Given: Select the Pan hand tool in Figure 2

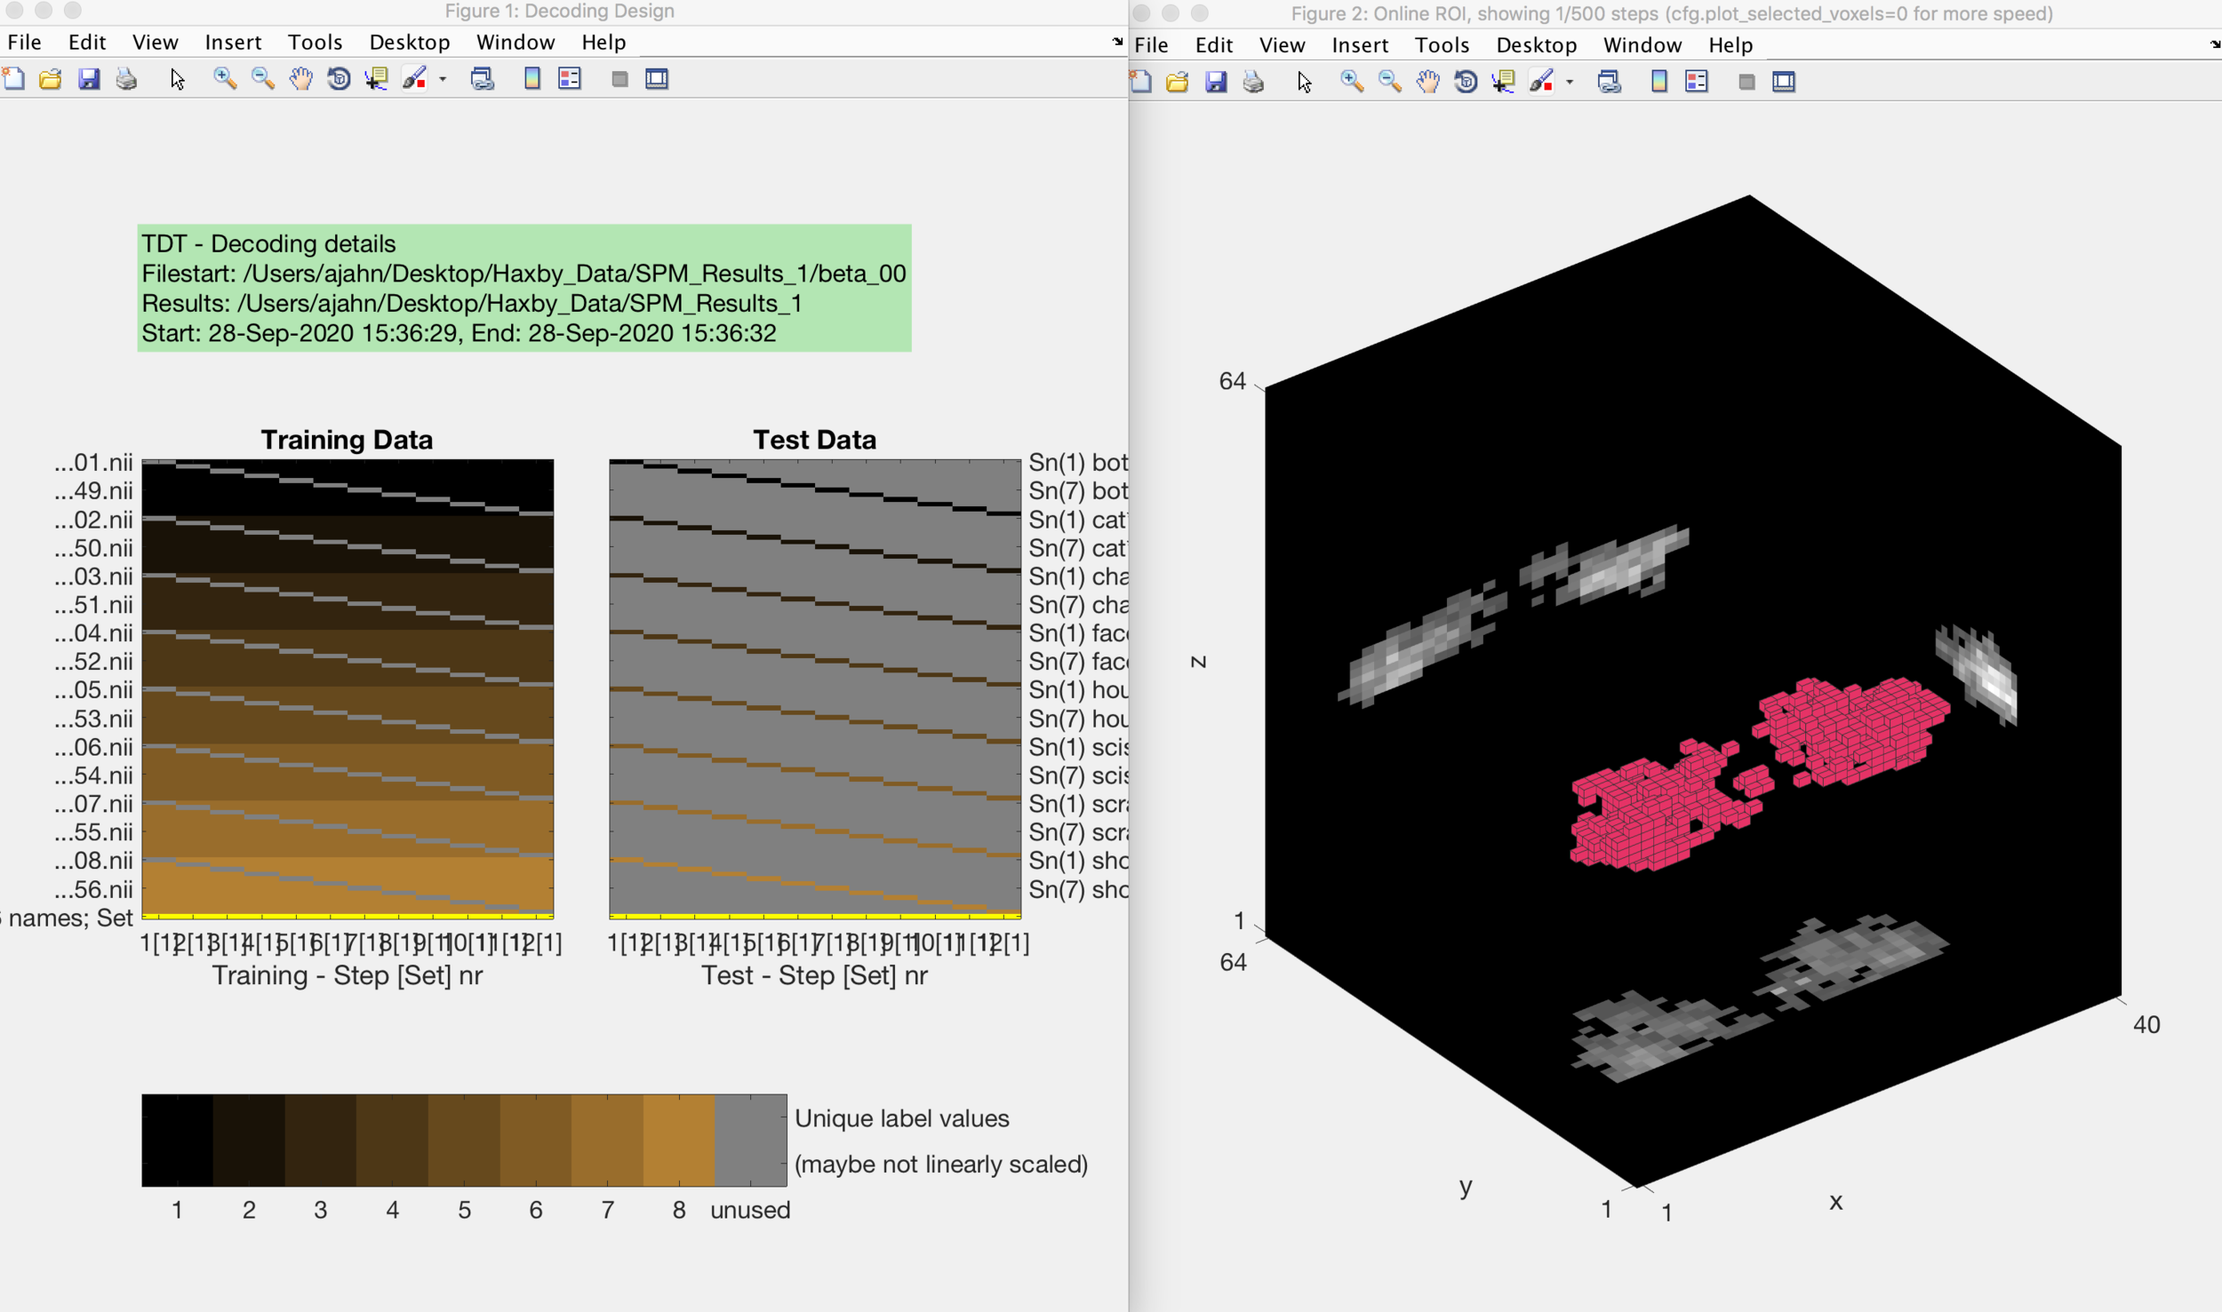Looking at the screenshot, I should [1427, 82].
